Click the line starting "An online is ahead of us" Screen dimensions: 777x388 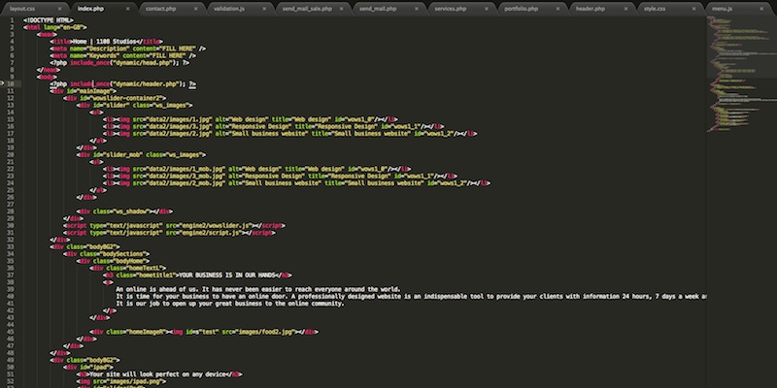coord(258,289)
